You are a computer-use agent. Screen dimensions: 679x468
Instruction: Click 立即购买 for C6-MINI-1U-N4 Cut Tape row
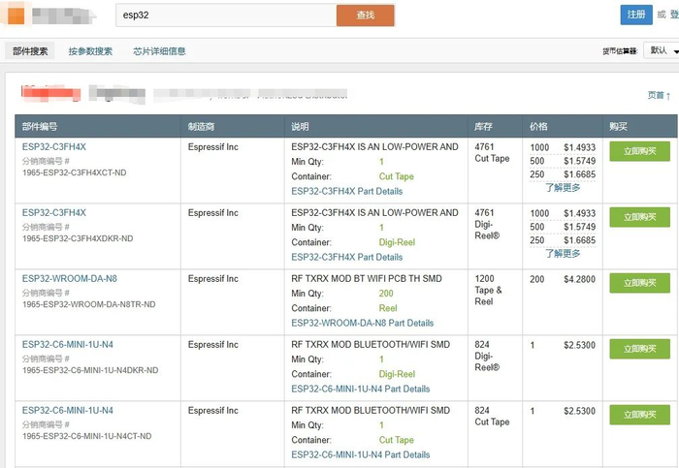[x=639, y=415]
